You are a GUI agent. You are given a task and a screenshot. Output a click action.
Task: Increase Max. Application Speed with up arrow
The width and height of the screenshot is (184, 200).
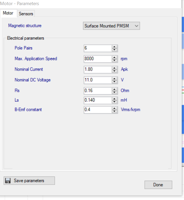point(114,57)
